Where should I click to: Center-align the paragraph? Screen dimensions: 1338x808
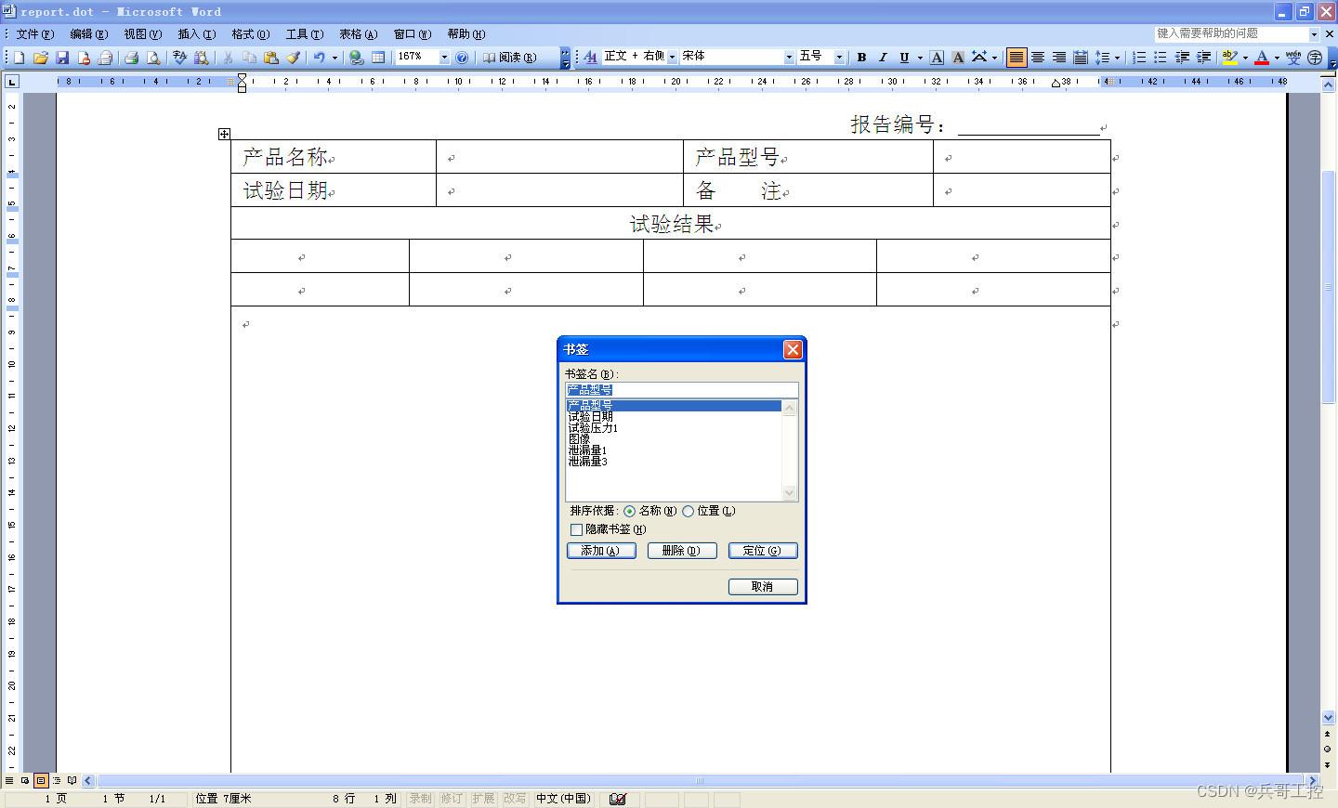click(1038, 58)
